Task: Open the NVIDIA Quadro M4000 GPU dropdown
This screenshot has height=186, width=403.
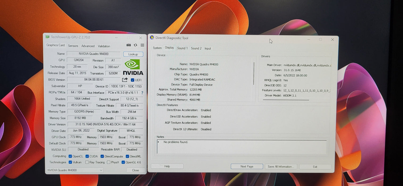Action: pos(75,170)
